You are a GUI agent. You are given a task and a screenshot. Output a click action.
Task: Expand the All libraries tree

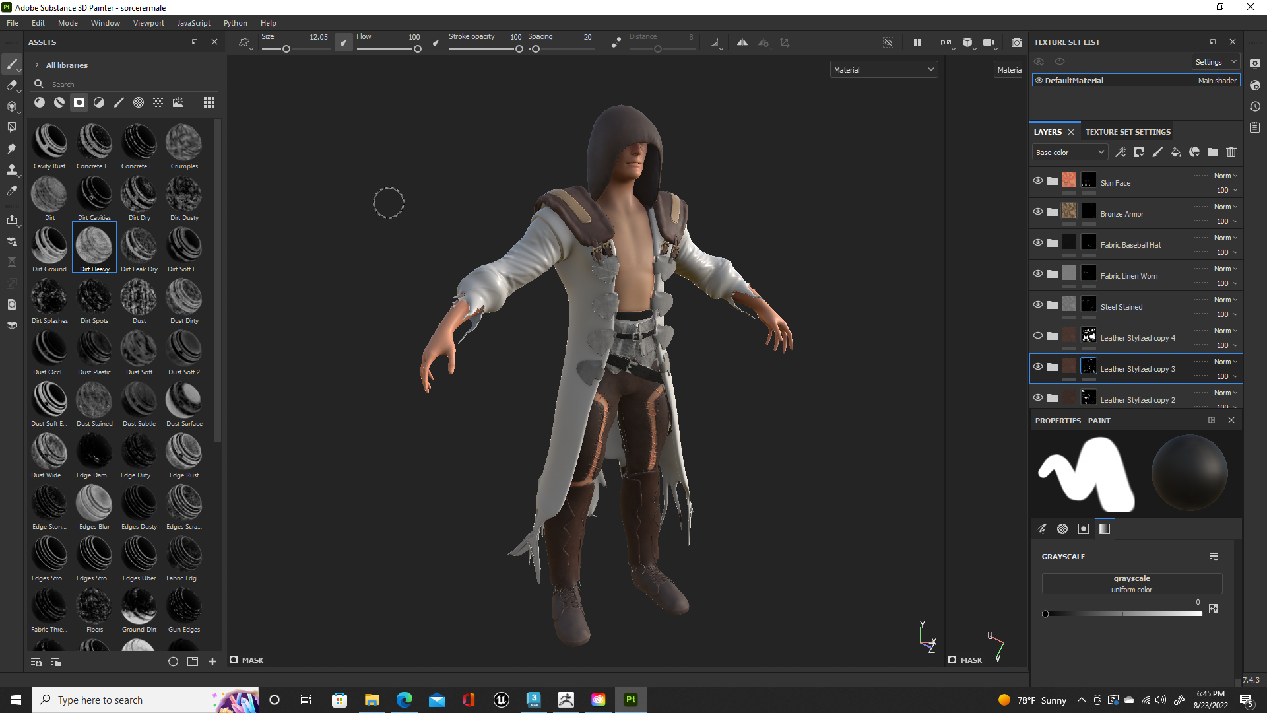(37, 65)
